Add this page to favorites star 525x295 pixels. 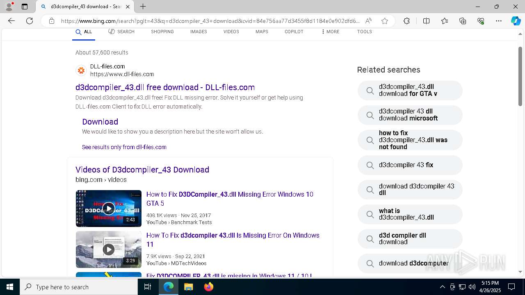tap(384, 21)
